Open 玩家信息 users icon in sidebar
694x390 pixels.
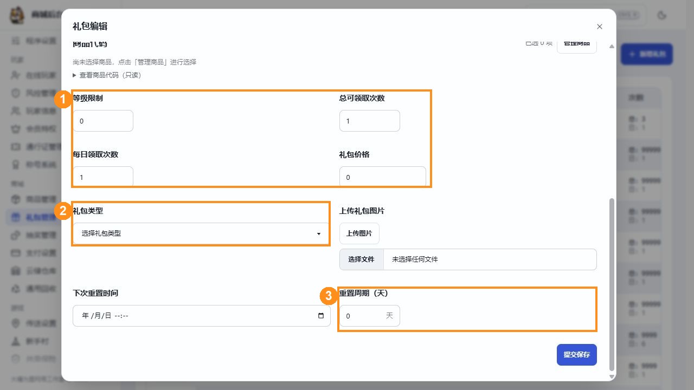16,111
